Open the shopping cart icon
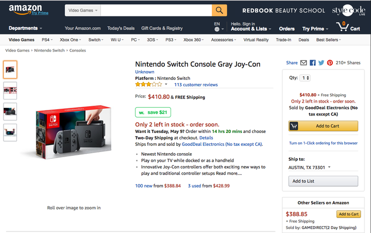 click(342, 26)
